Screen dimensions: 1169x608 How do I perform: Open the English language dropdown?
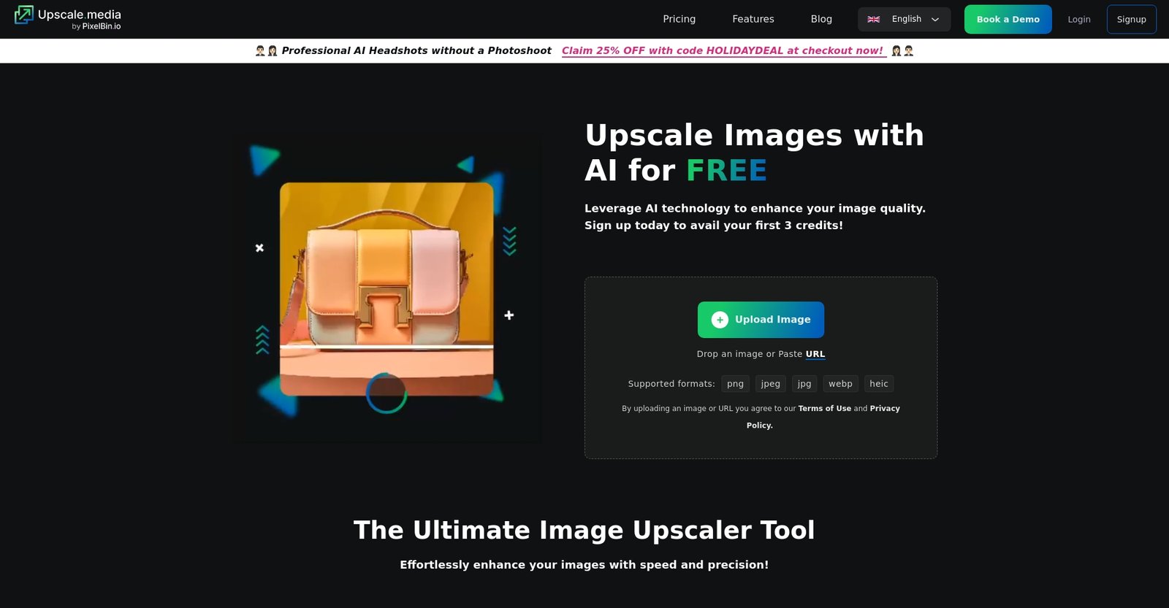[904, 19]
